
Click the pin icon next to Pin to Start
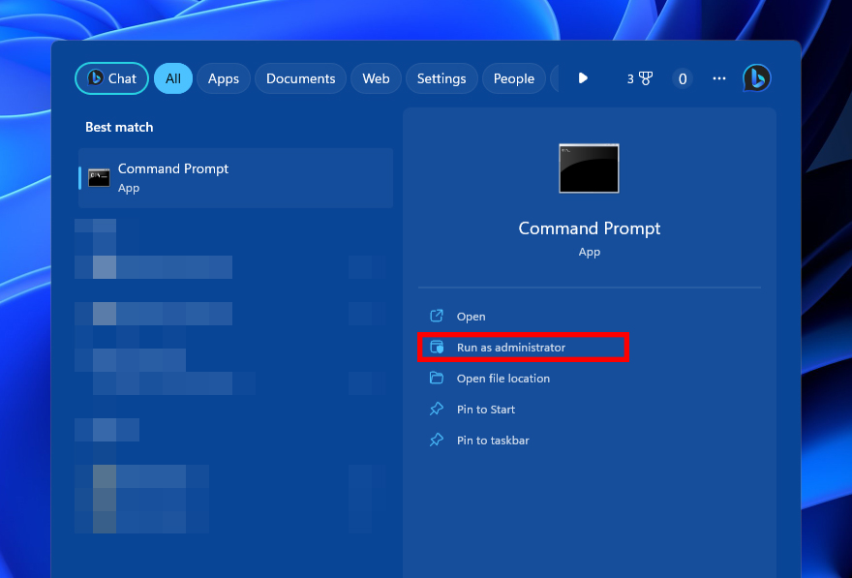click(437, 410)
